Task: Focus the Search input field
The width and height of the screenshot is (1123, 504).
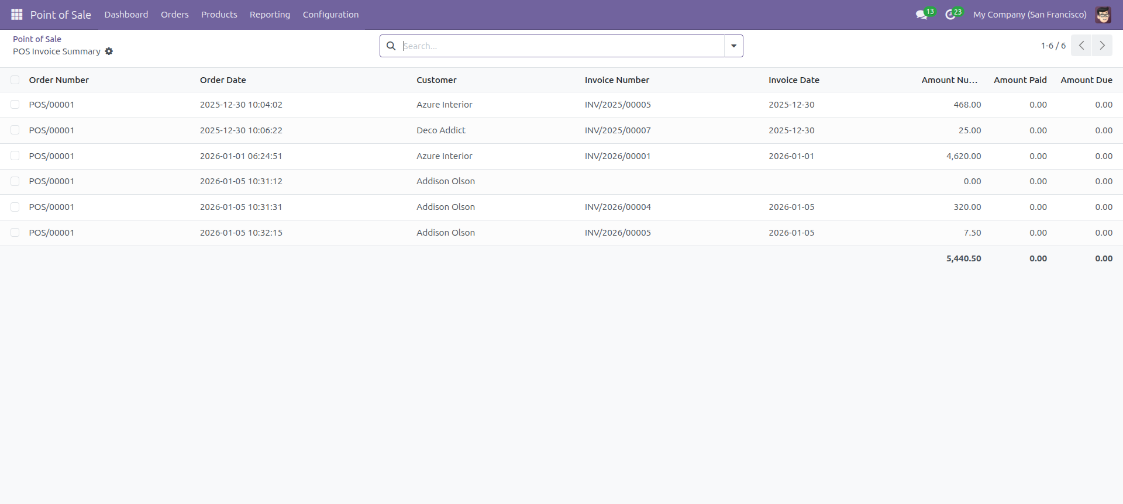Action: [x=563, y=46]
